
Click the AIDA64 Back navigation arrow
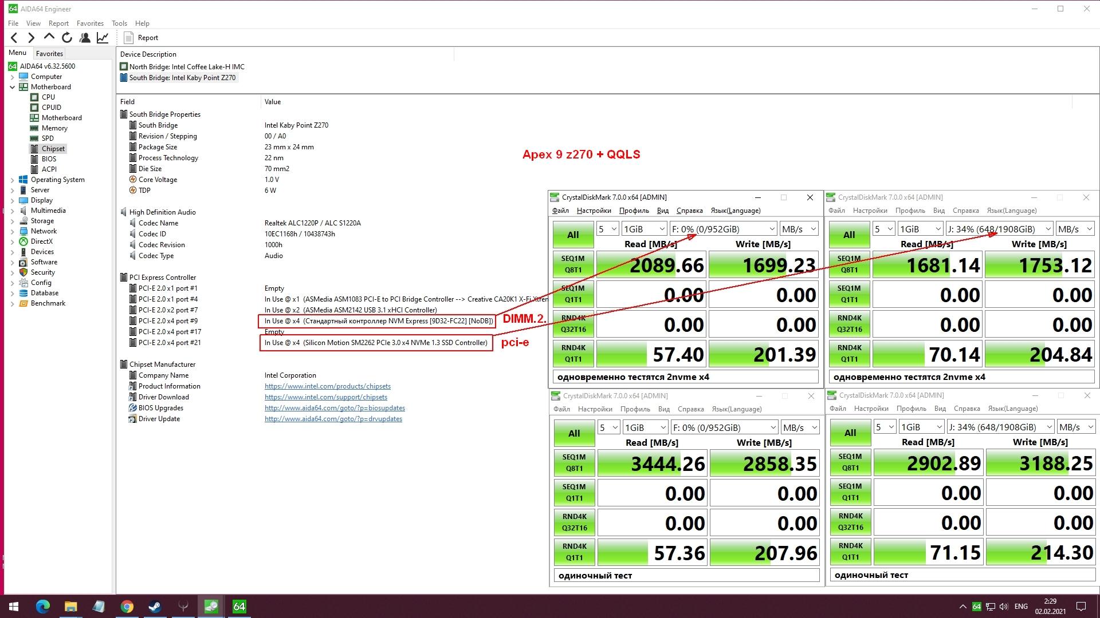pos(14,38)
